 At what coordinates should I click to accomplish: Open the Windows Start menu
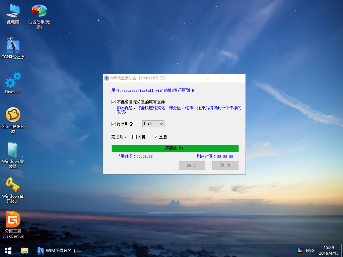tap(8, 250)
